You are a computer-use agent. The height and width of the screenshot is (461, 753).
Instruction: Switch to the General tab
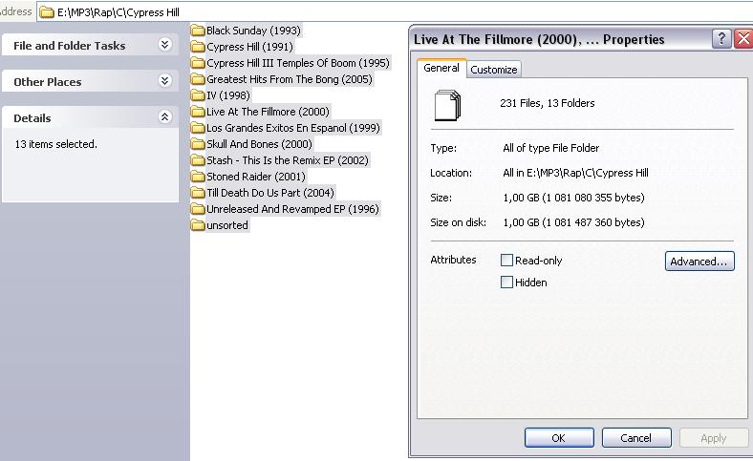coord(441,68)
